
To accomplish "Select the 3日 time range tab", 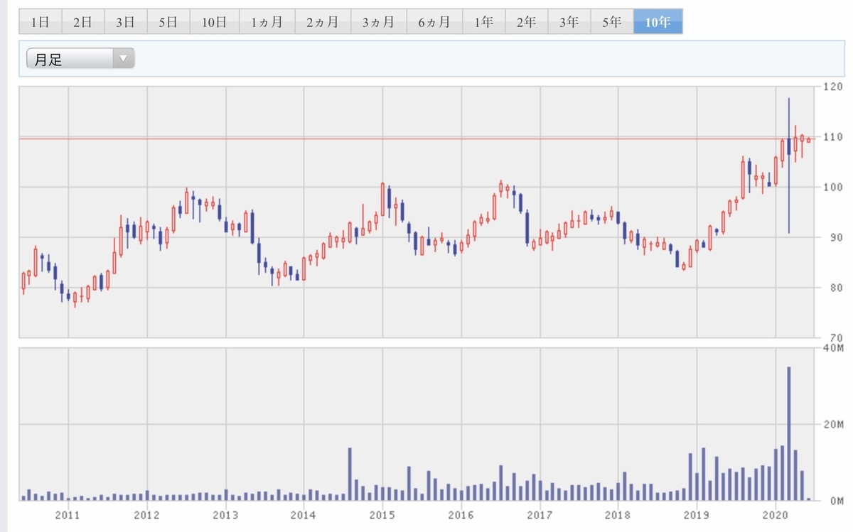I will point(126,21).
